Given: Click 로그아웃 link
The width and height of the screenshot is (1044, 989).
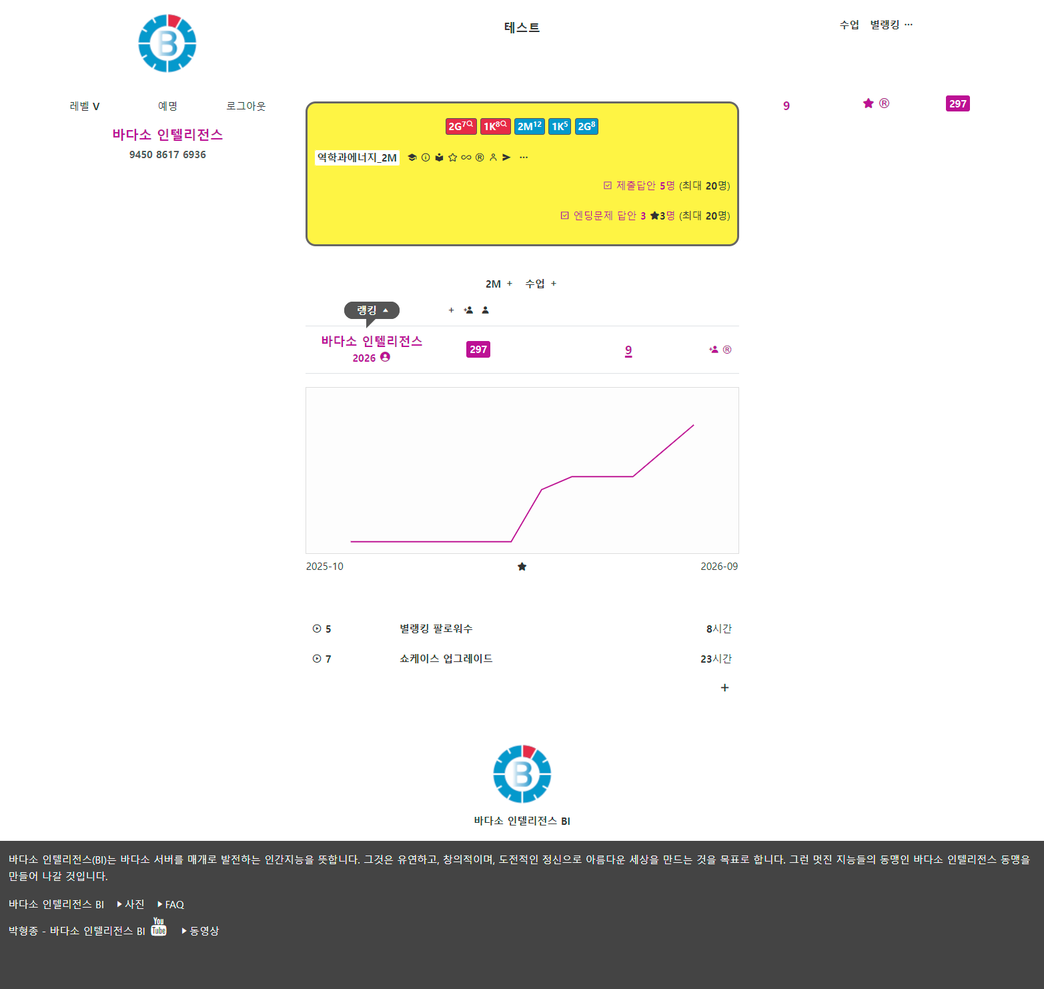Looking at the screenshot, I should point(245,106).
